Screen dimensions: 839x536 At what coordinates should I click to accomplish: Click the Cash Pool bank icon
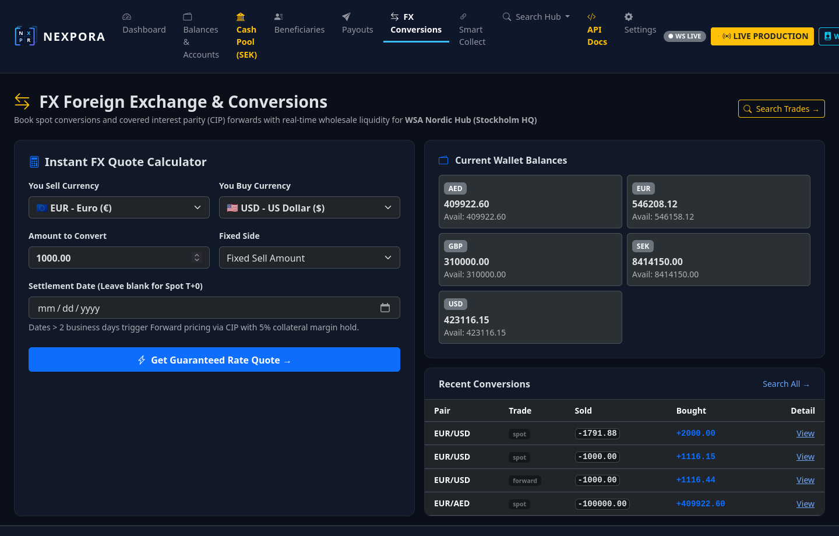(x=241, y=17)
